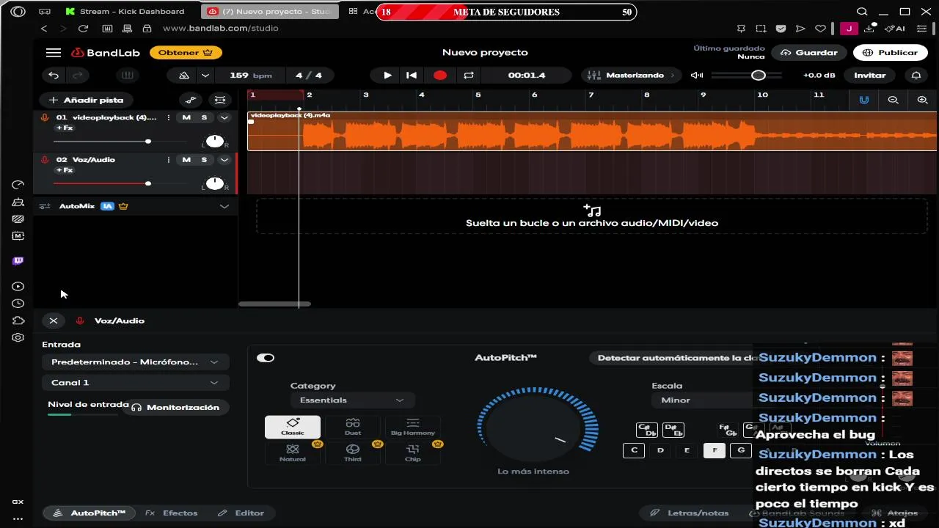
Task: Solo track 01 videoplayback
Action: click(x=205, y=117)
